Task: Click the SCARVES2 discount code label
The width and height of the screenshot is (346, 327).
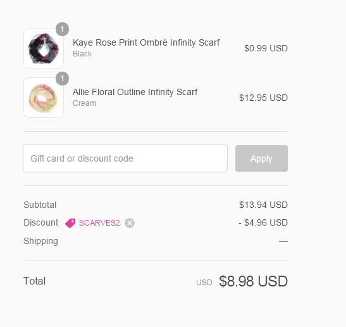Action: tap(99, 223)
